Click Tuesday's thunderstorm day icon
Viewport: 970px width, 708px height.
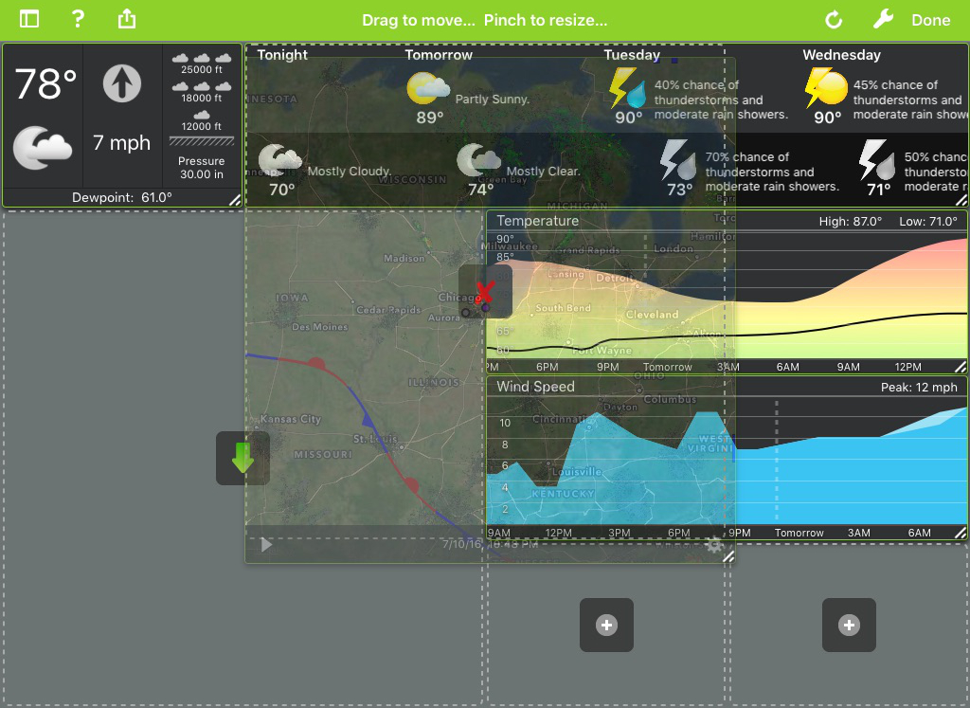627,88
